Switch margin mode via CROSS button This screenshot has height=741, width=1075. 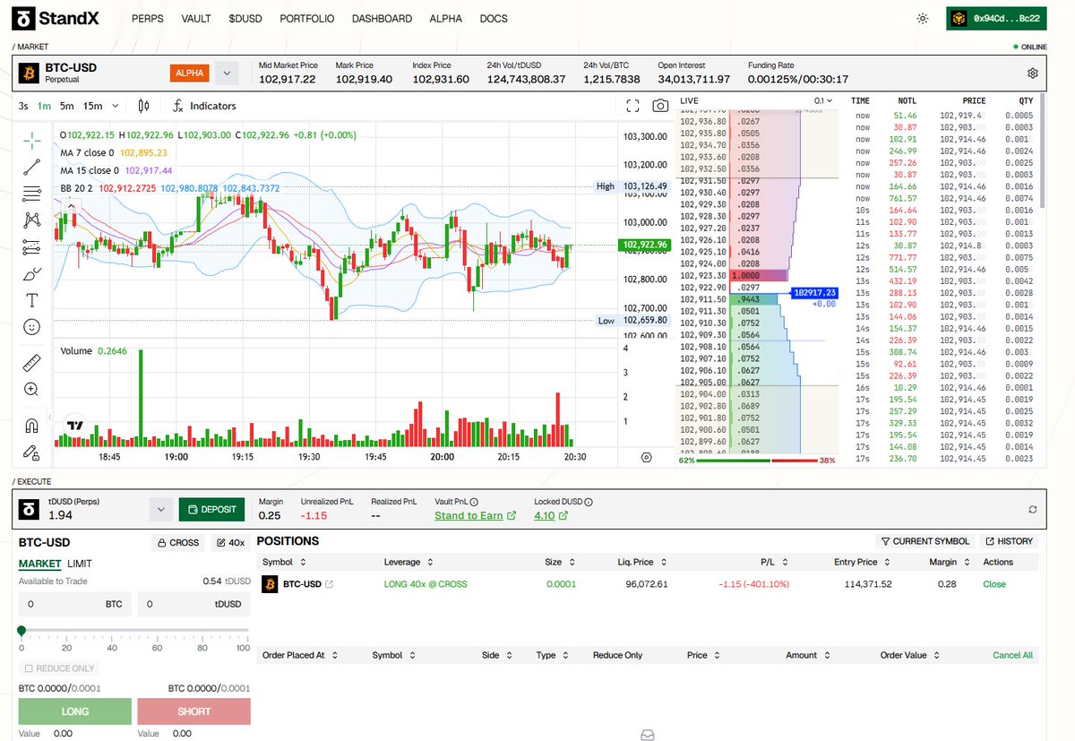177,542
